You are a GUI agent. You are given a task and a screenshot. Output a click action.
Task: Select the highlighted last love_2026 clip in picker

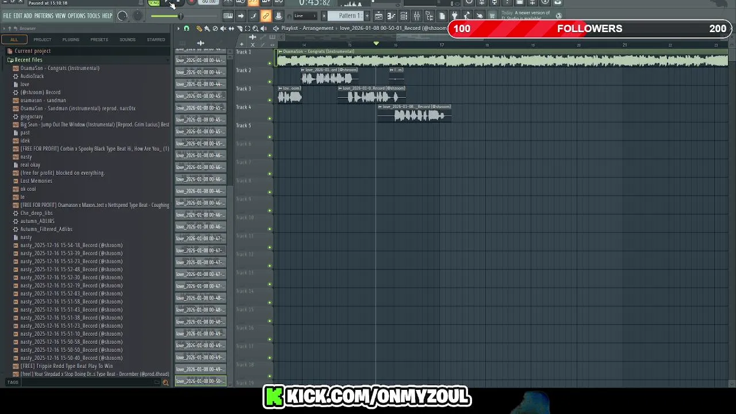point(201,381)
